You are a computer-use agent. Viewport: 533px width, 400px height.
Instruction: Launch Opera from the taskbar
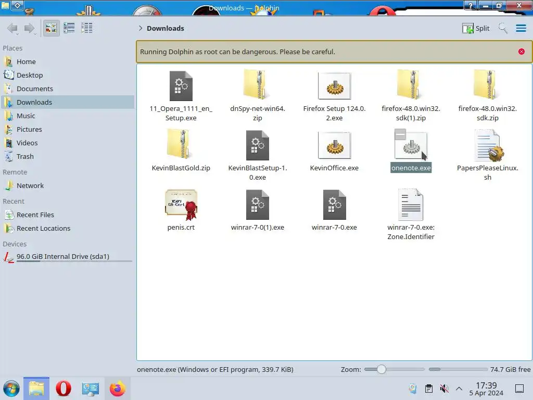64,389
